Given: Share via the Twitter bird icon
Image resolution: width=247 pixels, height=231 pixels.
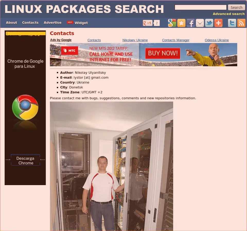Looking at the screenshot, I should tap(209, 23).
